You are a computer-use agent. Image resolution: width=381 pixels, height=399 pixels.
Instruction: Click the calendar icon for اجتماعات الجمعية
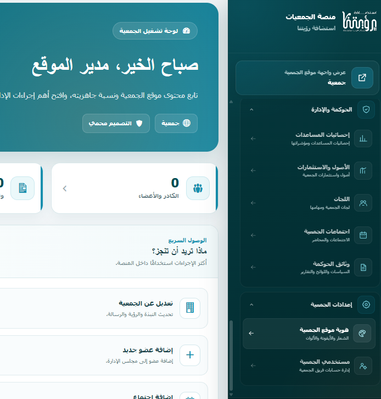coord(363,235)
